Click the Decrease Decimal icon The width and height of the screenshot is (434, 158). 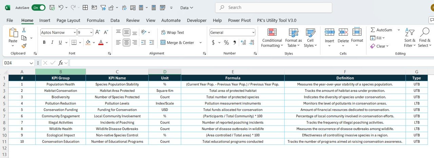click(x=251, y=43)
